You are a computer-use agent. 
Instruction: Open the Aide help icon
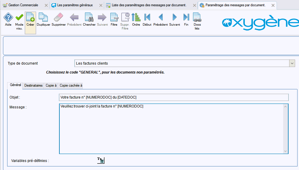click(8, 17)
